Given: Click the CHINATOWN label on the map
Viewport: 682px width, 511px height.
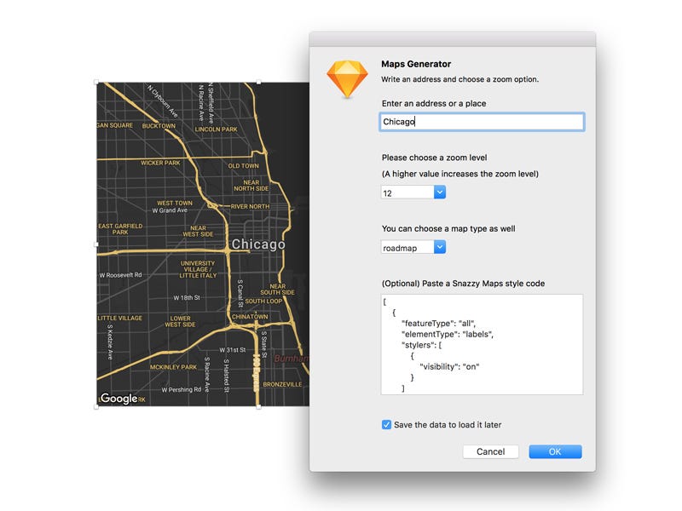Looking at the screenshot, I should 250,317.
